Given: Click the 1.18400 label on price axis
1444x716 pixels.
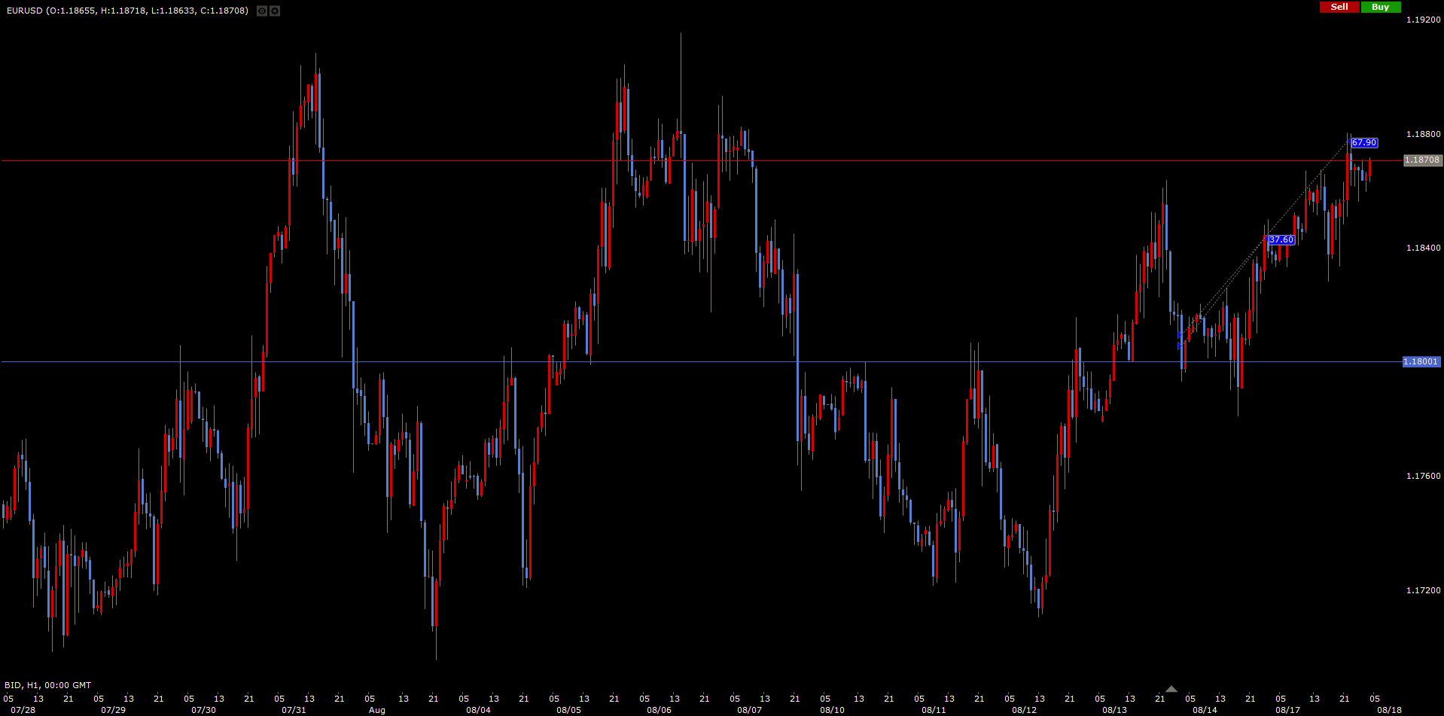Looking at the screenshot, I should click(1423, 248).
